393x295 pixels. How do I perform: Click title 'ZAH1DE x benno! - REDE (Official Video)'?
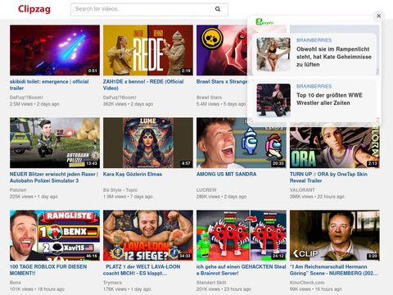click(143, 84)
